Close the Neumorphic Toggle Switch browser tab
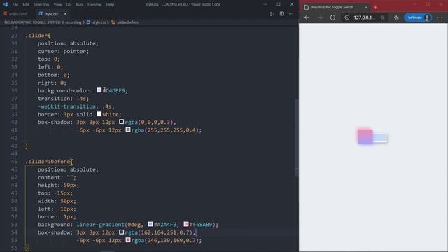This screenshot has width=448, height=252. 365,8
